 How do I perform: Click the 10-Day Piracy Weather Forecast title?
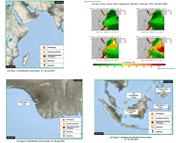[129, 4]
